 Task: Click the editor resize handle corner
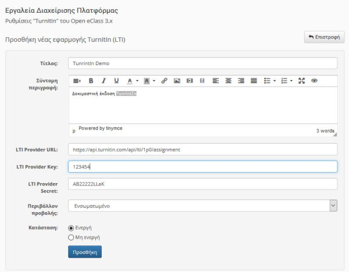pos(335,134)
